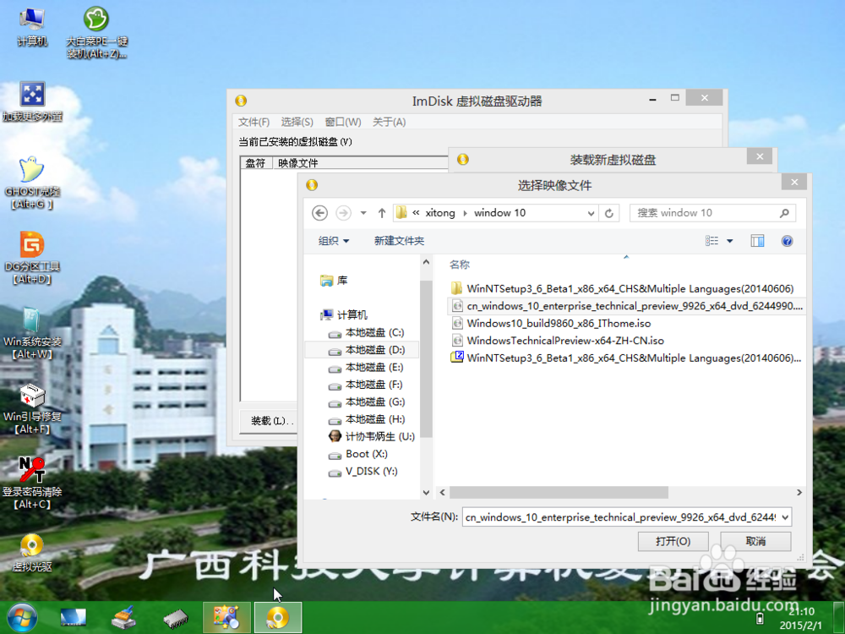Open 虚拟光驱 desktop shortcut
The width and height of the screenshot is (845, 634).
32,552
